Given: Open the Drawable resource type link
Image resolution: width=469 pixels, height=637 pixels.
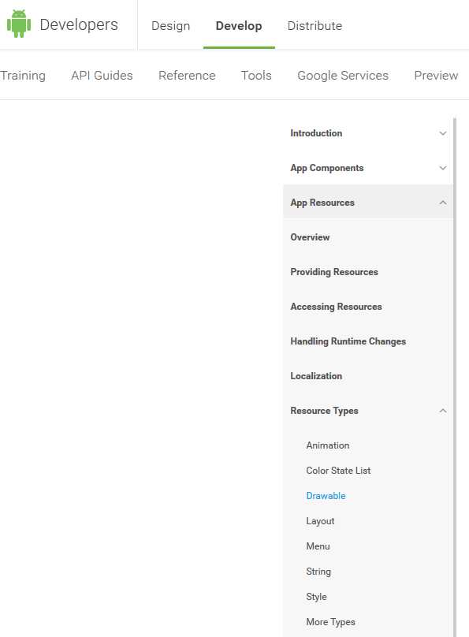Looking at the screenshot, I should click(326, 496).
